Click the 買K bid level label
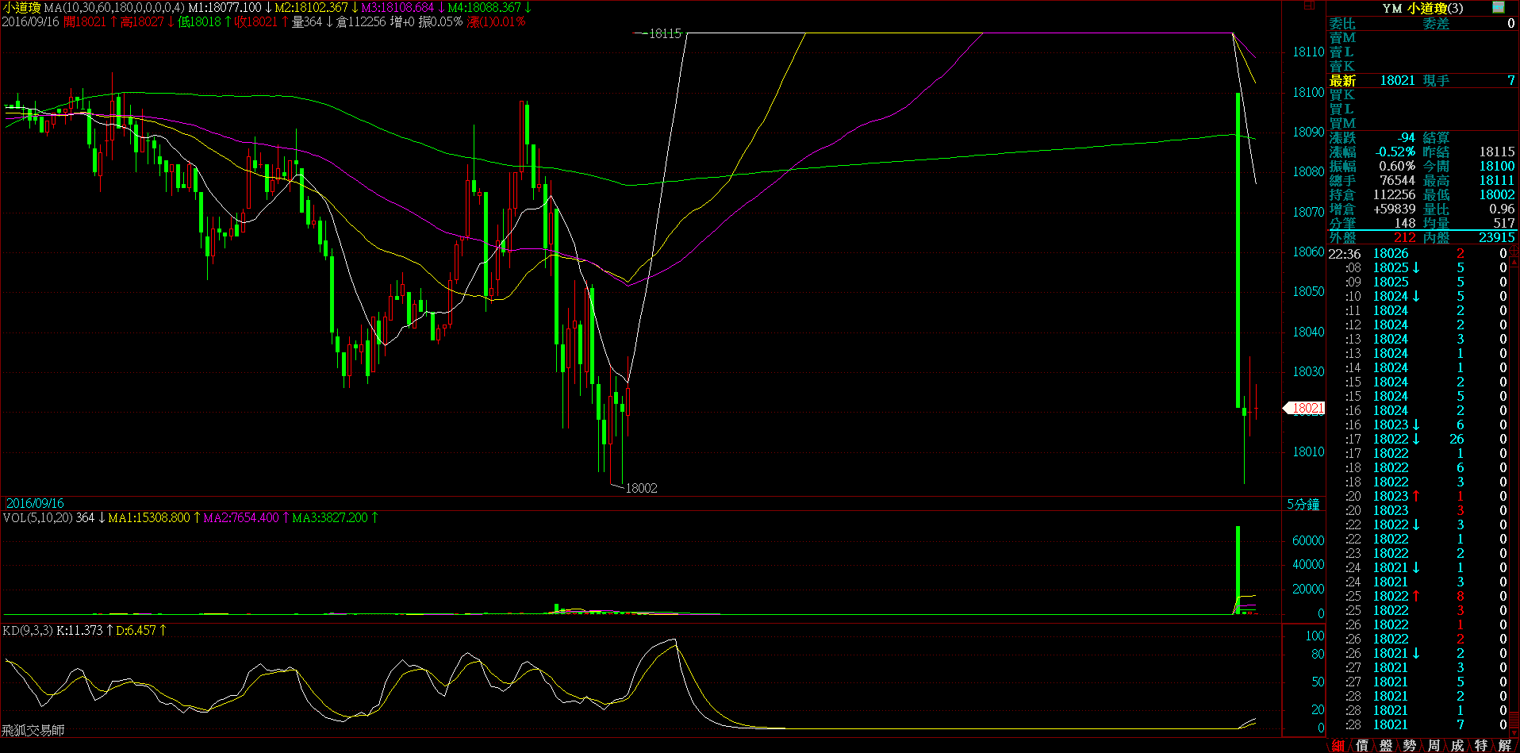This screenshot has width=1520, height=753. [1342, 94]
